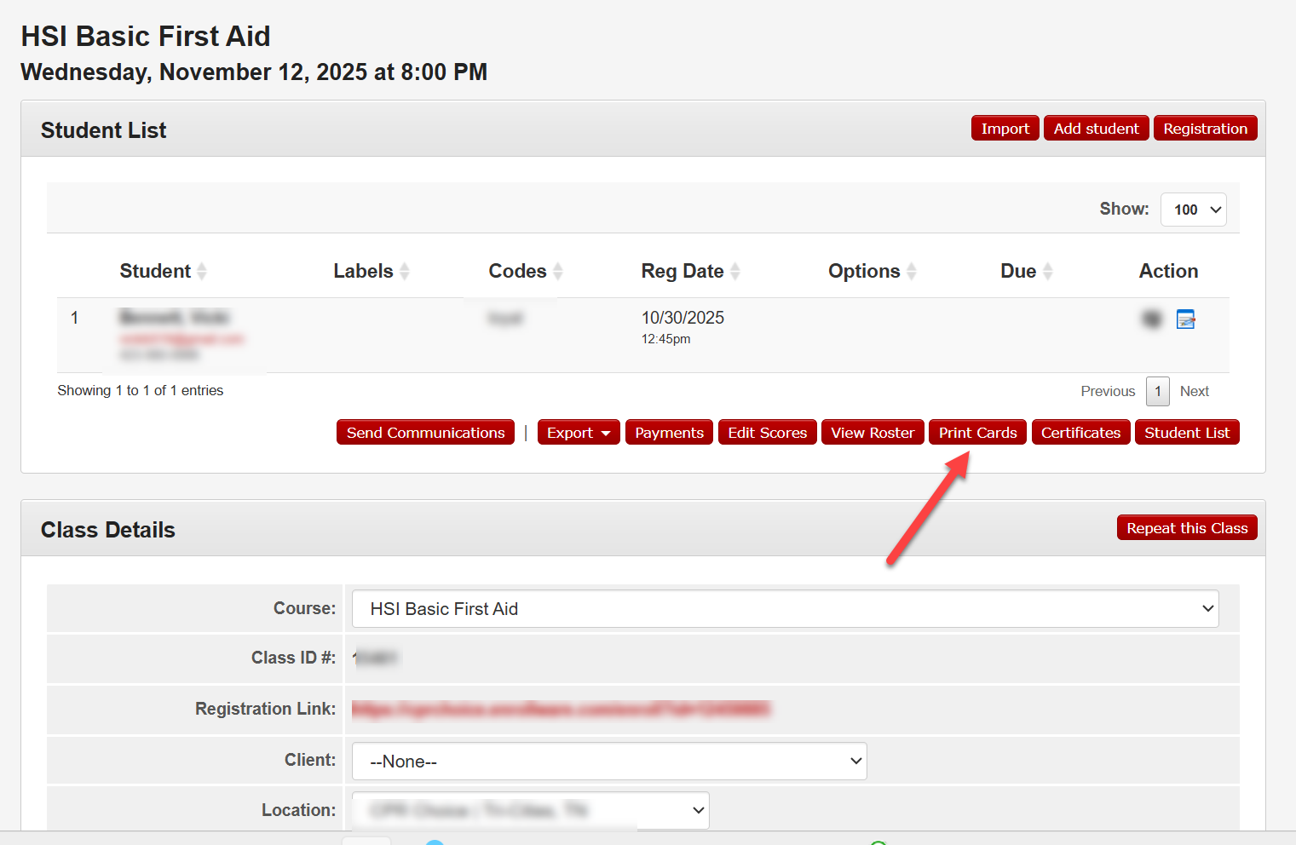The width and height of the screenshot is (1296, 845).
Task: Sort the table by Labels column
Action: (x=372, y=271)
